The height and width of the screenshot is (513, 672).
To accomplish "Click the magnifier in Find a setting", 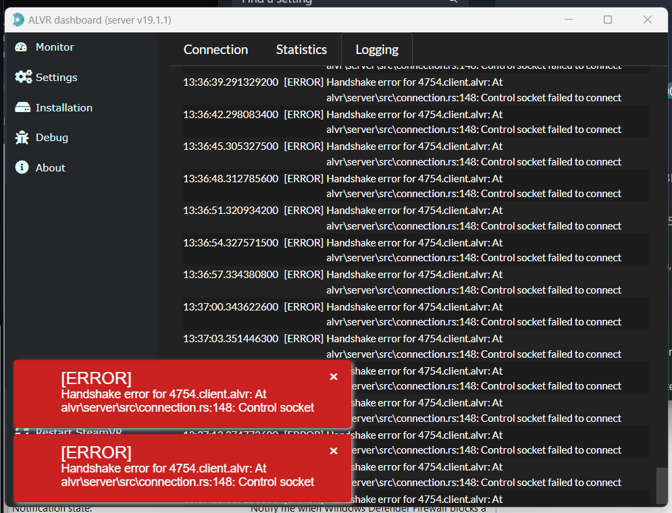I will (453, 3).
